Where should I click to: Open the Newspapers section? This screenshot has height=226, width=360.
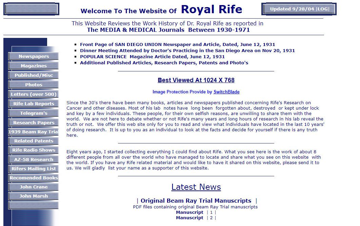34,56
